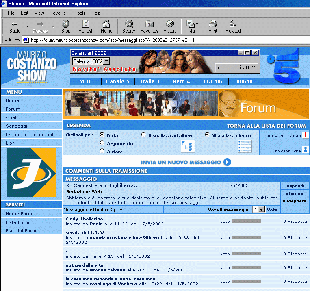
Task: Click the list view icon under Visualizza elenco
Action: 245,146
